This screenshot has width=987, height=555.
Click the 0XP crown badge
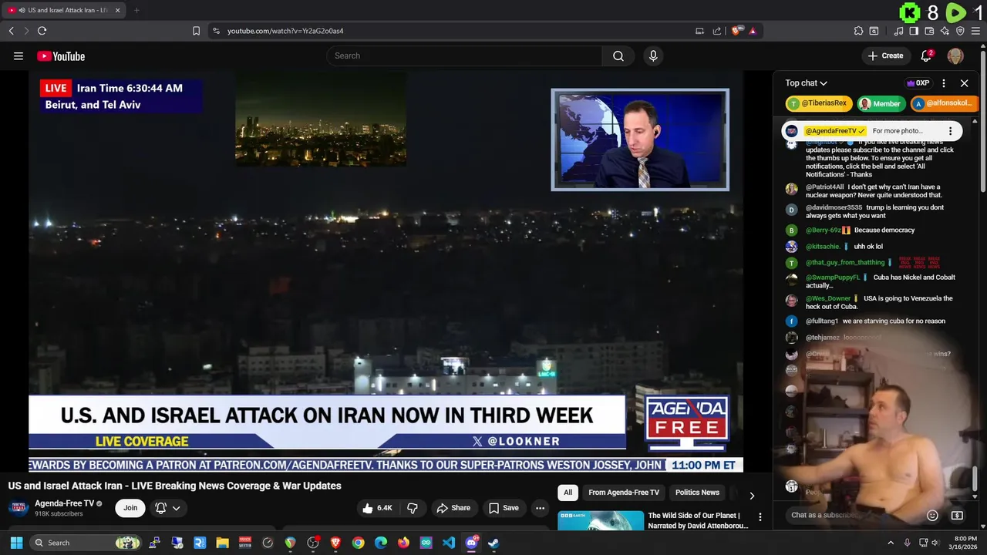(918, 82)
